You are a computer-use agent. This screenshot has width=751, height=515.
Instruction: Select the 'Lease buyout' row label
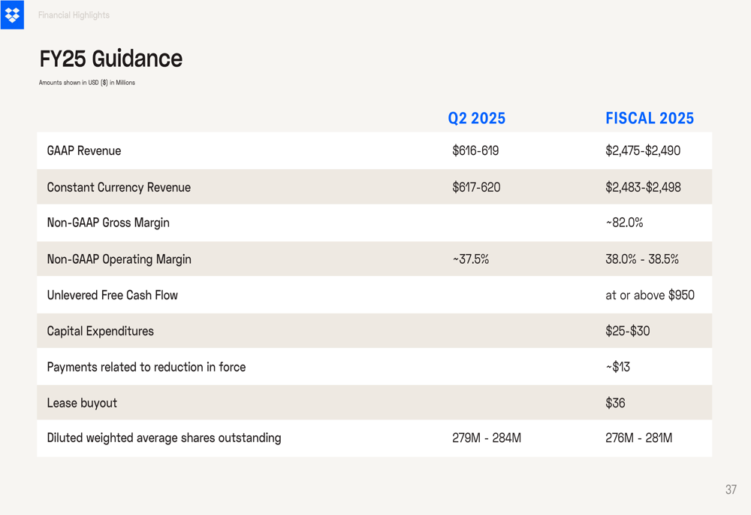(82, 403)
